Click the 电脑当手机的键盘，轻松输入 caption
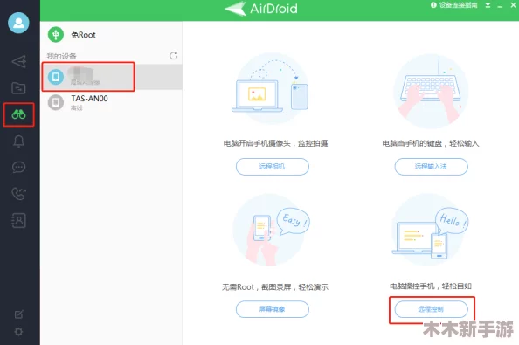Viewport: 519px width, 345px height. (x=431, y=143)
